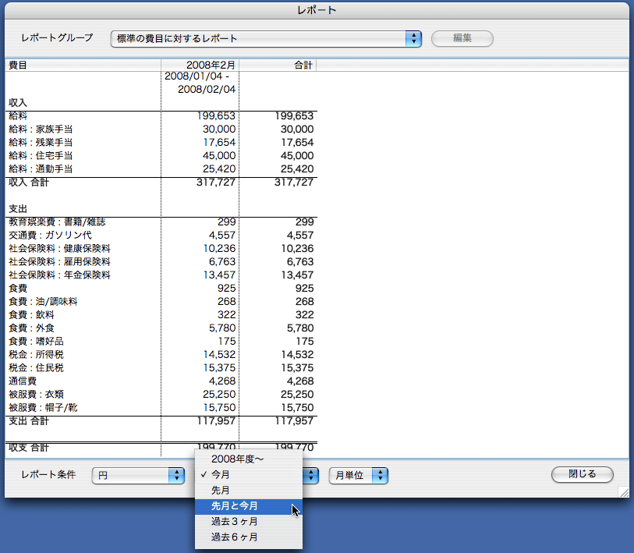634x553 pixels.
Task: Click the 通信費 row label
Action: point(23,381)
